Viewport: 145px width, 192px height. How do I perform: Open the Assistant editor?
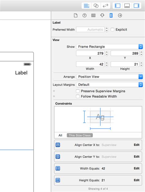(x=96, y=5)
